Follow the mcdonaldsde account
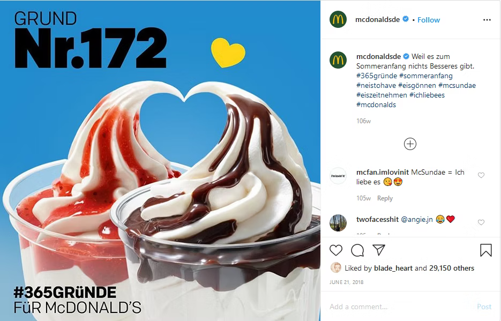 pos(429,20)
